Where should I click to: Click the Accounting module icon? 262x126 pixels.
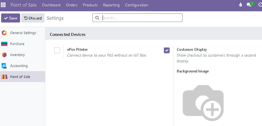(x=4, y=66)
